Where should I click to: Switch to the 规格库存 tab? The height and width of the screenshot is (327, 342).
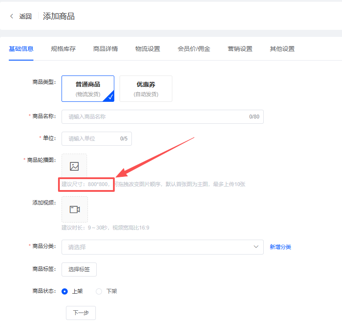[63, 49]
